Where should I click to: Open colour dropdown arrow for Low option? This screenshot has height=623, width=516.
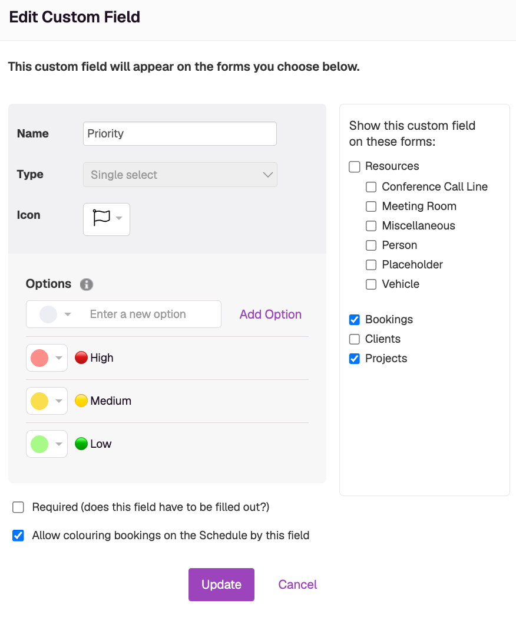pos(59,444)
